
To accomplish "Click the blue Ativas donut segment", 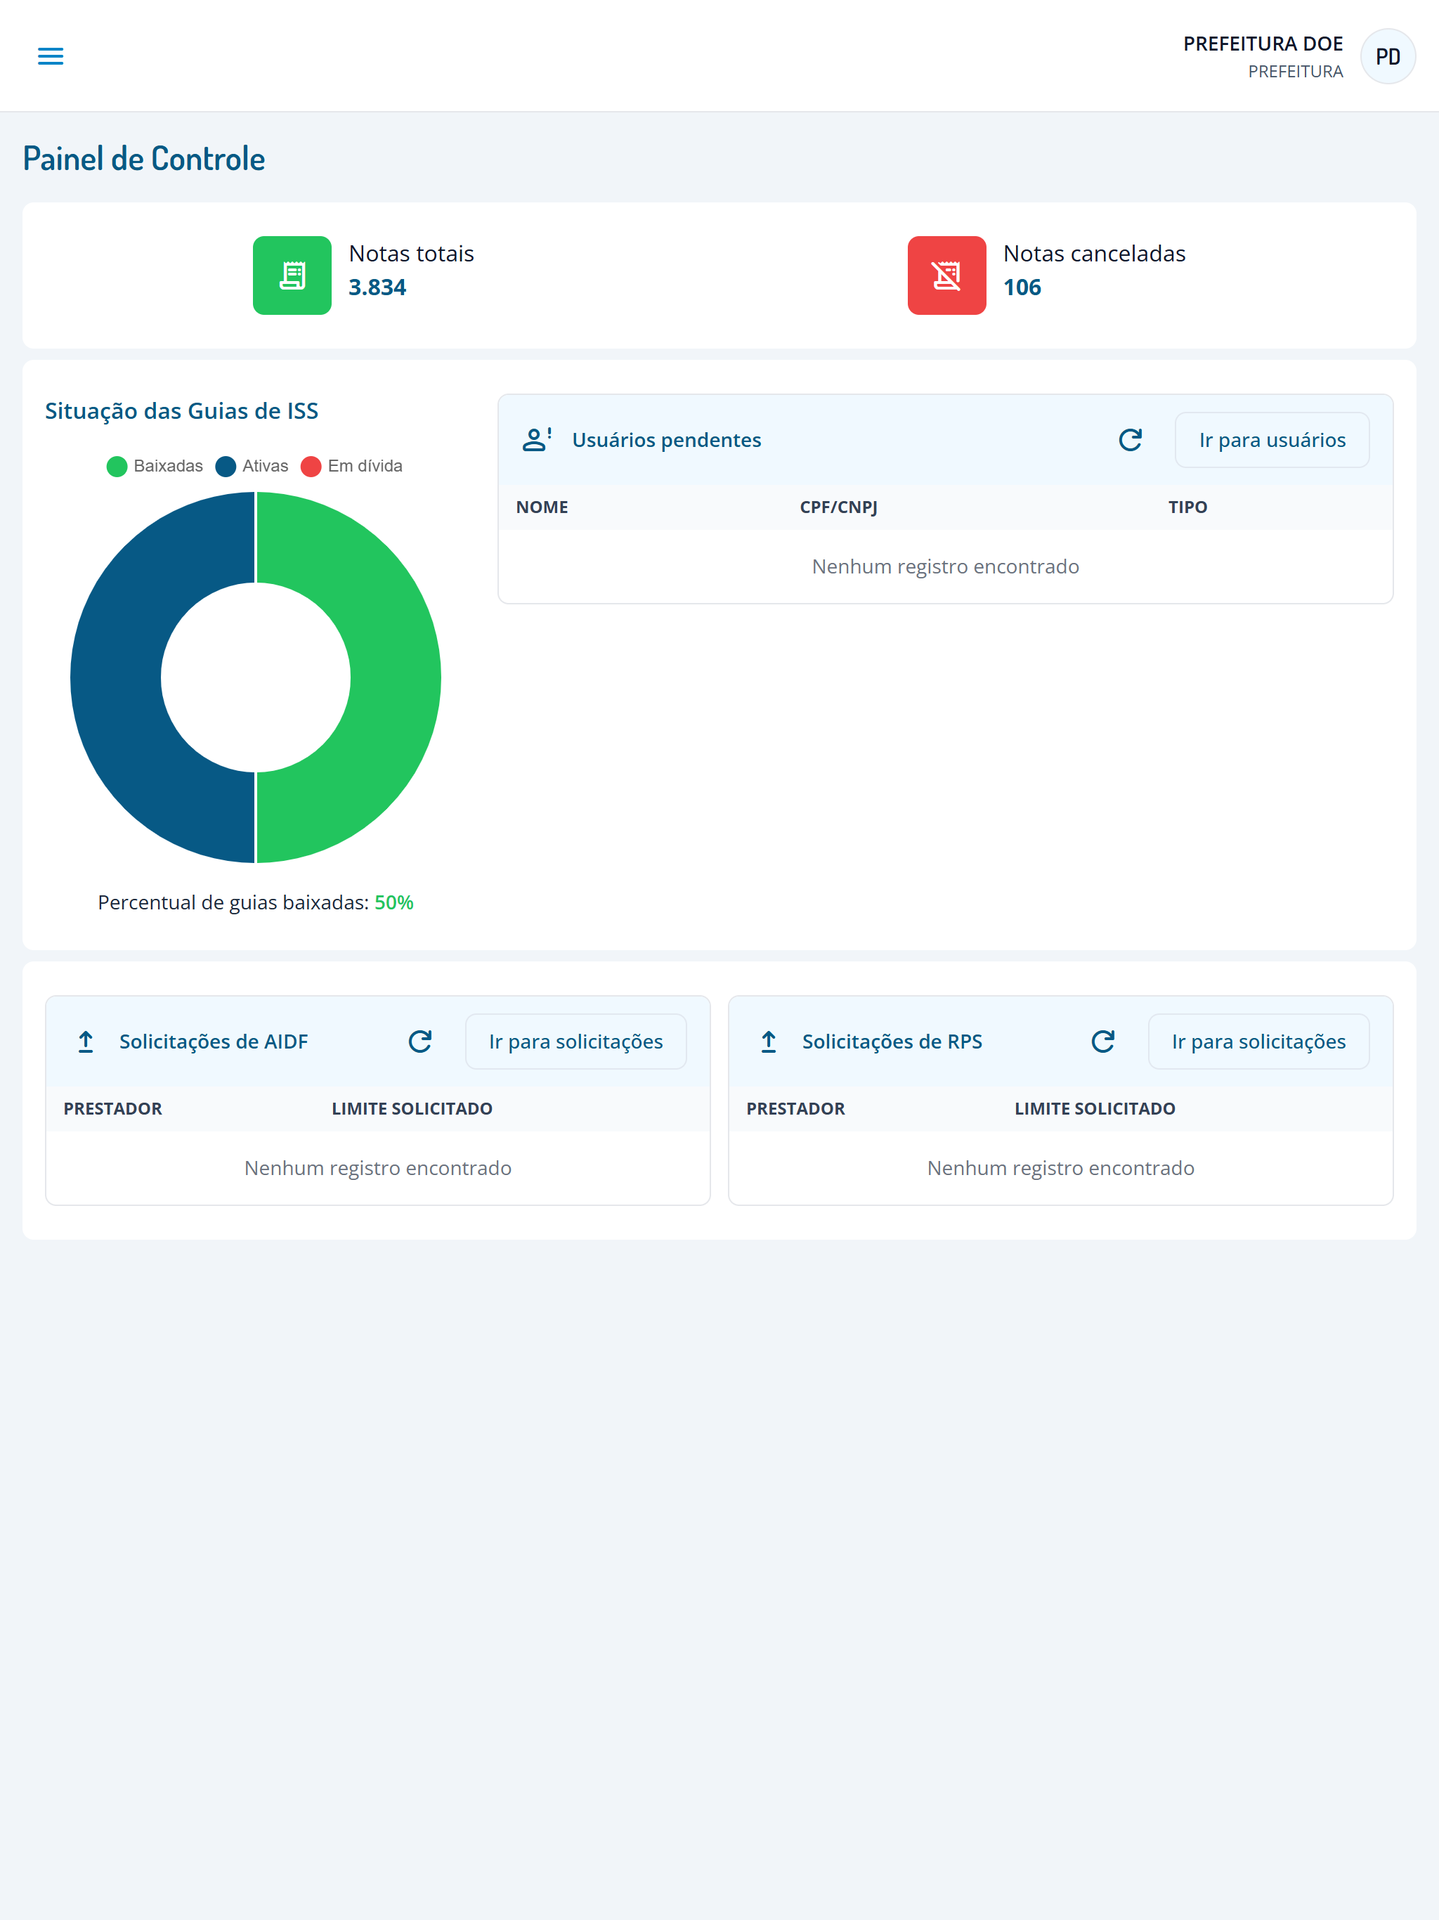I will (x=115, y=677).
